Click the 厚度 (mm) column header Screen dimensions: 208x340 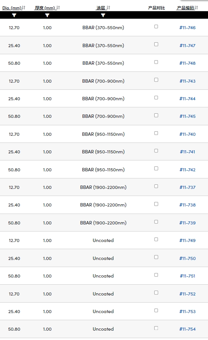45,8
